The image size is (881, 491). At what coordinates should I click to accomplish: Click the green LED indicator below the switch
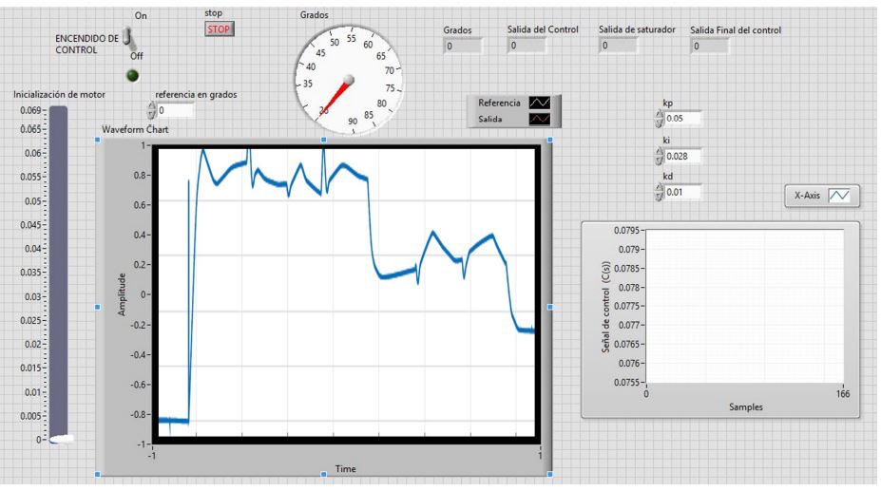[133, 75]
